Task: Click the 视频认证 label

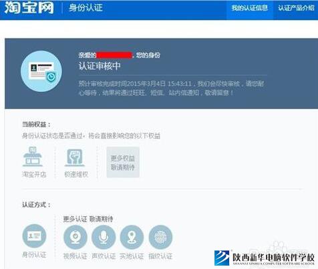Action: click(75, 256)
